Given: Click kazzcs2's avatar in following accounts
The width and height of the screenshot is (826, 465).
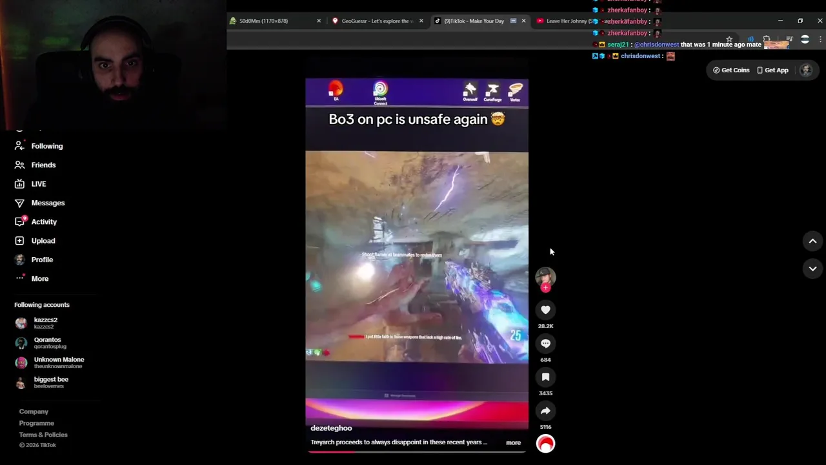Looking at the screenshot, I should [x=21, y=324].
